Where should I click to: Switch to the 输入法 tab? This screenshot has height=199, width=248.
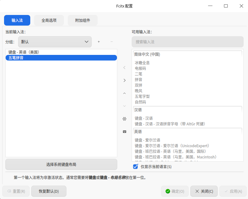(17, 20)
